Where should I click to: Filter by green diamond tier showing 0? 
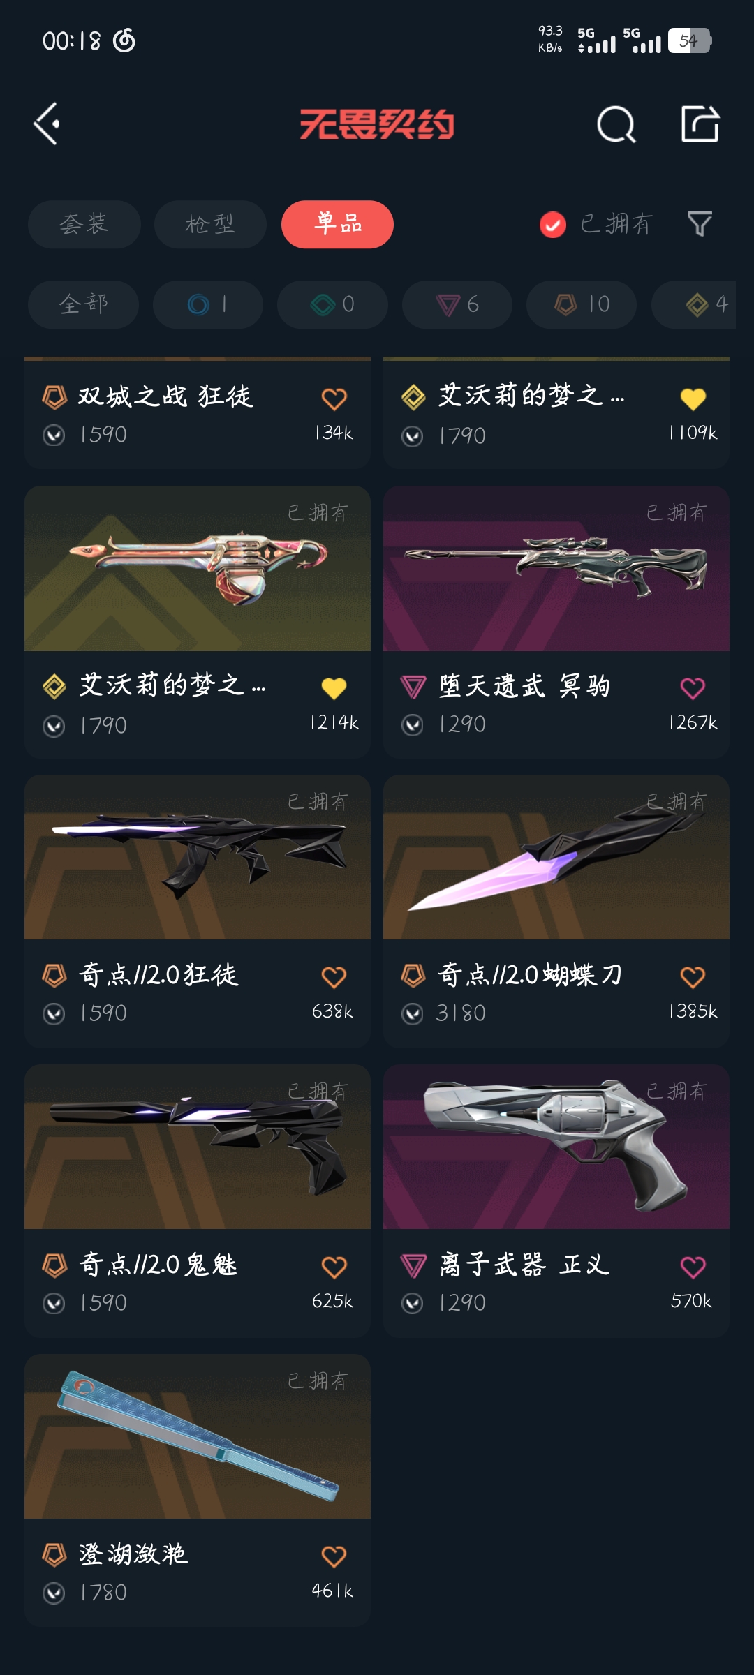coord(332,304)
